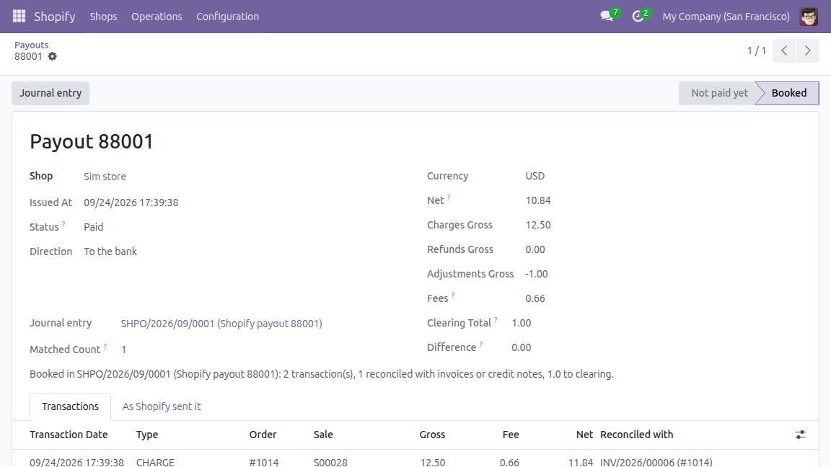Open the Configuration menu
831x467 pixels.
228,17
